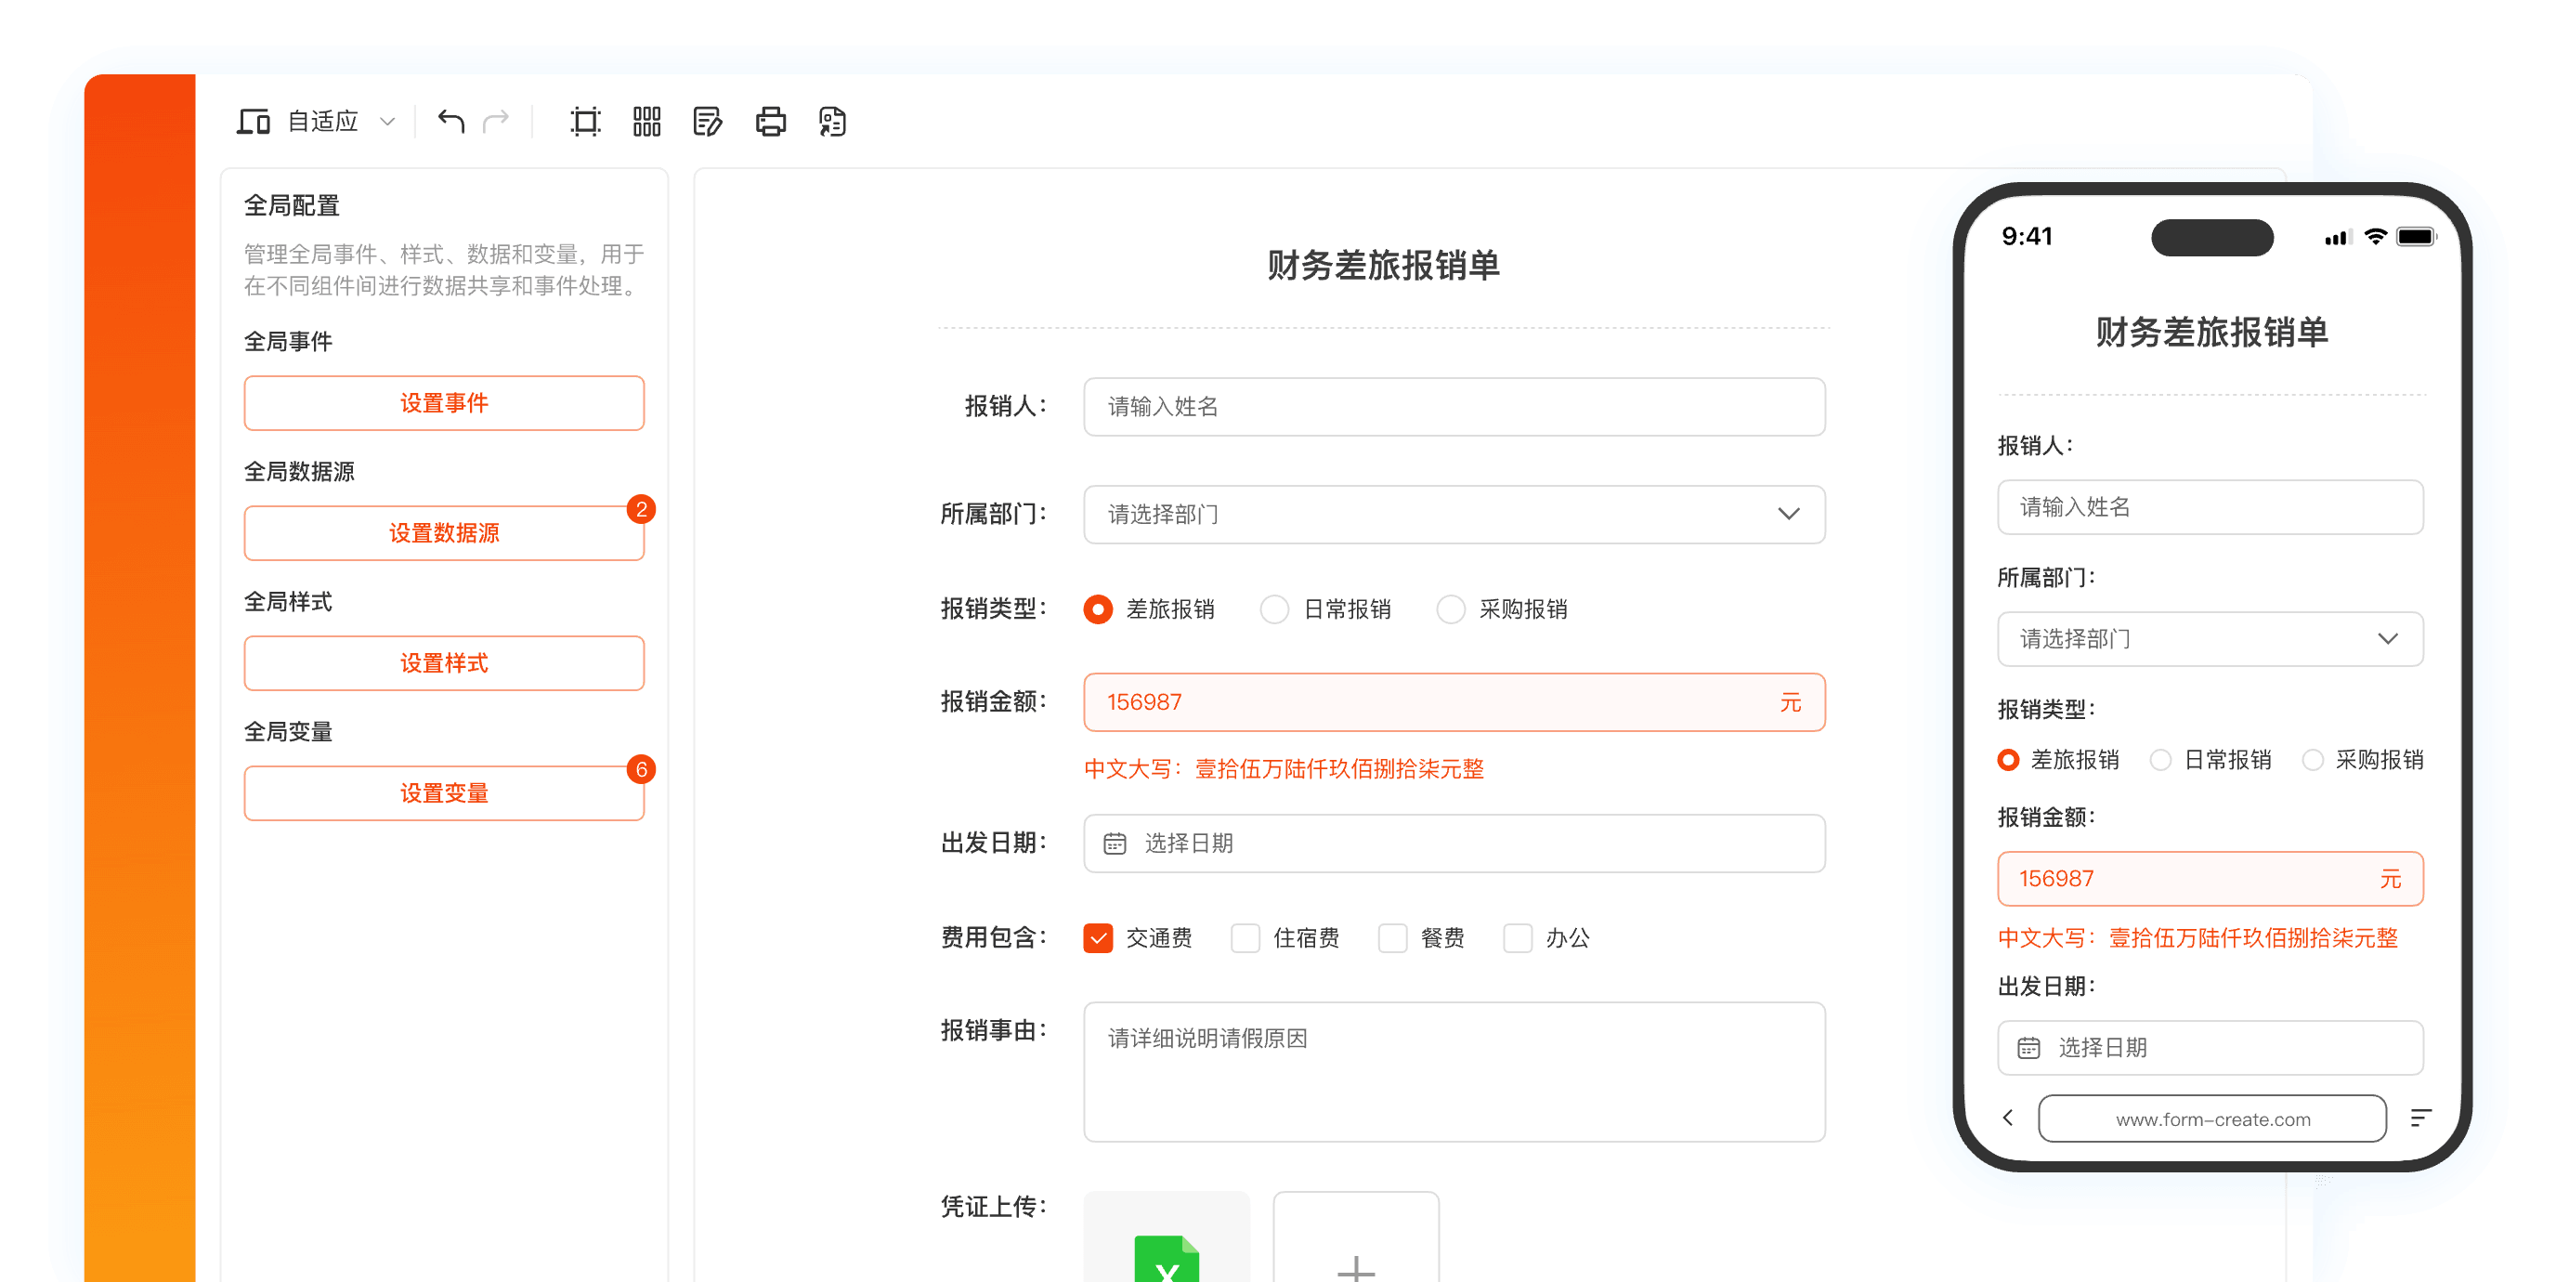Click the plus upload box under 凭证上传
This screenshot has width=2556, height=1282.
1356,1237
